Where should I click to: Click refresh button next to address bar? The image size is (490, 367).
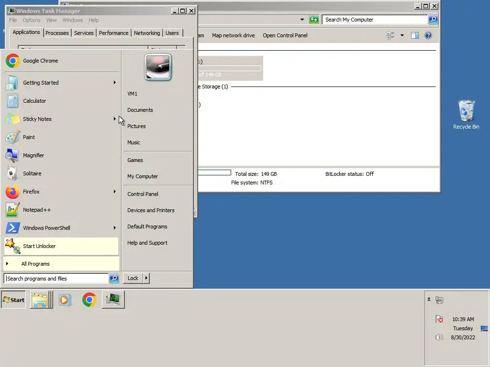pyautogui.click(x=314, y=20)
